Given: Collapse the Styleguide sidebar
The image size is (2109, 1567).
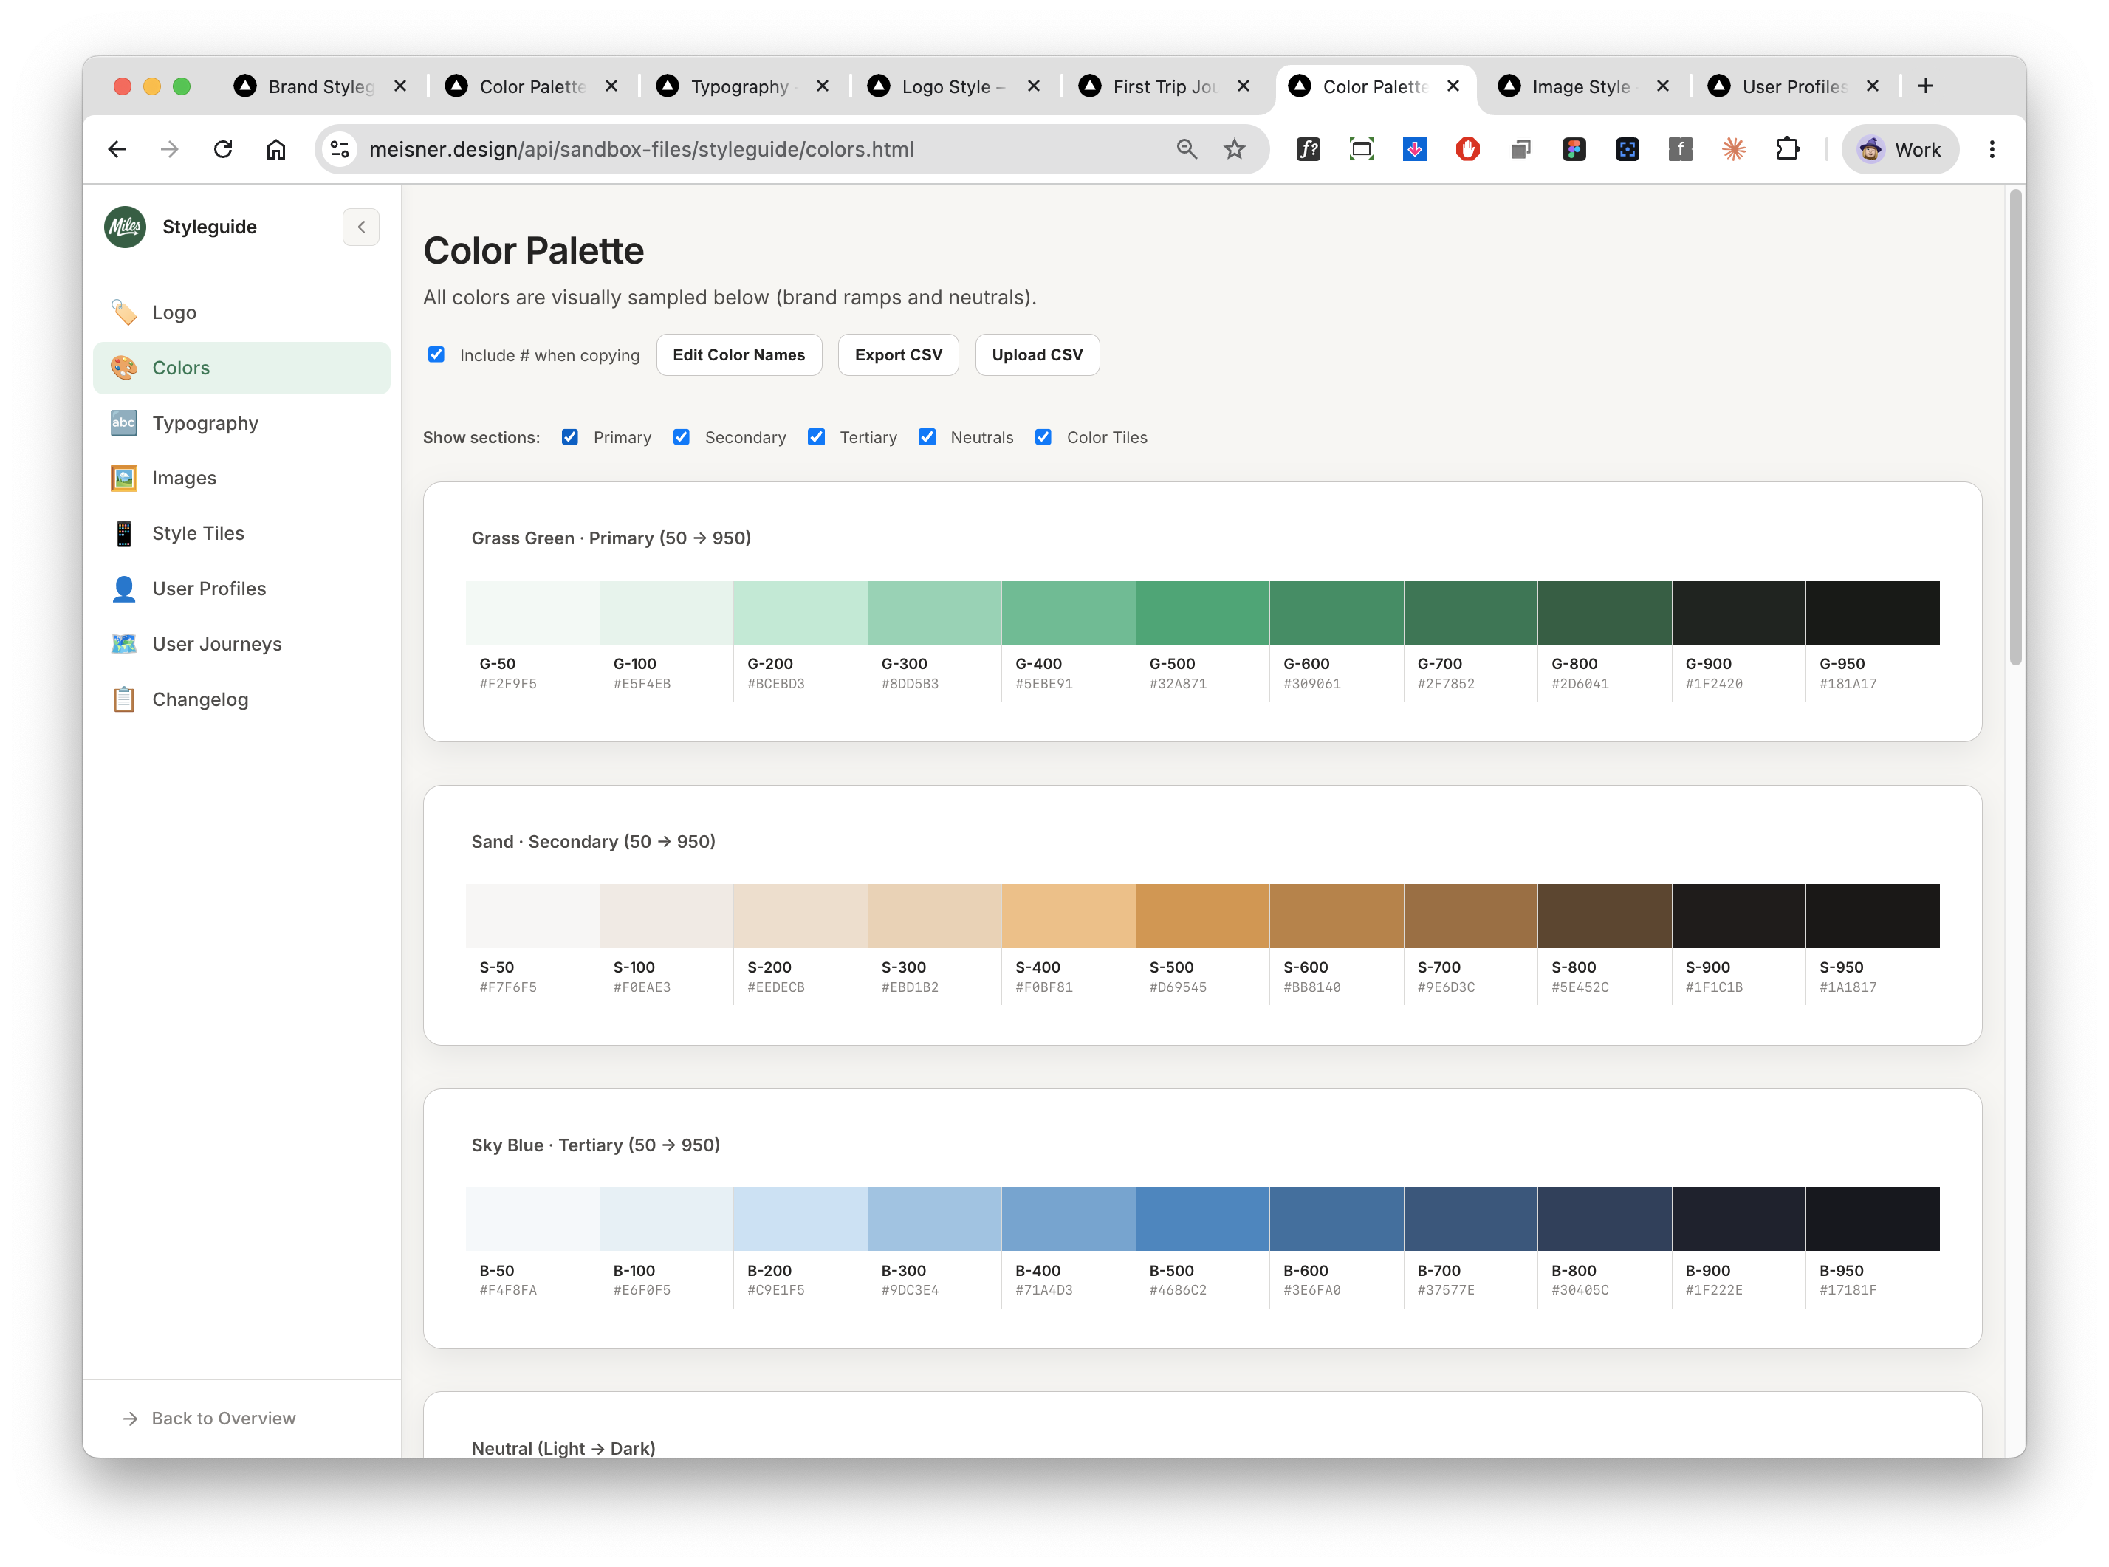Looking at the screenshot, I should 361,227.
